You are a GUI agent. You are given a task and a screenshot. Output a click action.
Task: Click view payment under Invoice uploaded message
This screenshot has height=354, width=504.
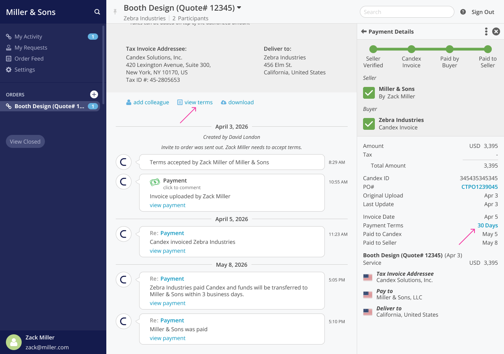click(168, 205)
